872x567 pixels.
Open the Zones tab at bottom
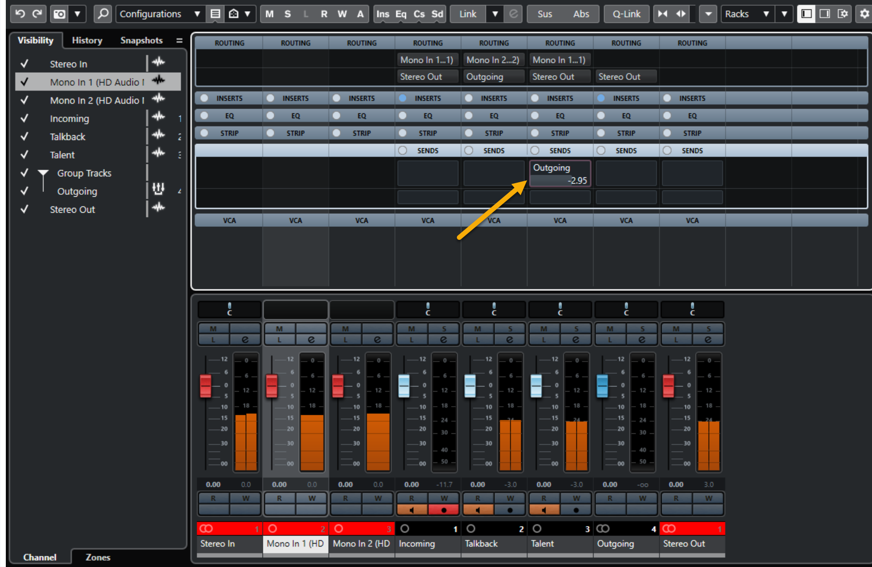tap(98, 557)
